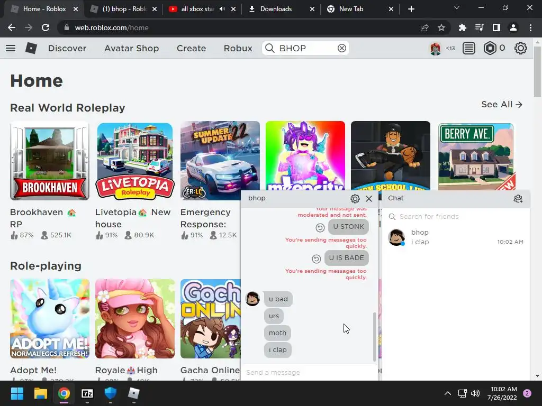Open 7-Zip from the taskbar
Image resolution: width=542 pixels, height=406 pixels.
[87, 393]
